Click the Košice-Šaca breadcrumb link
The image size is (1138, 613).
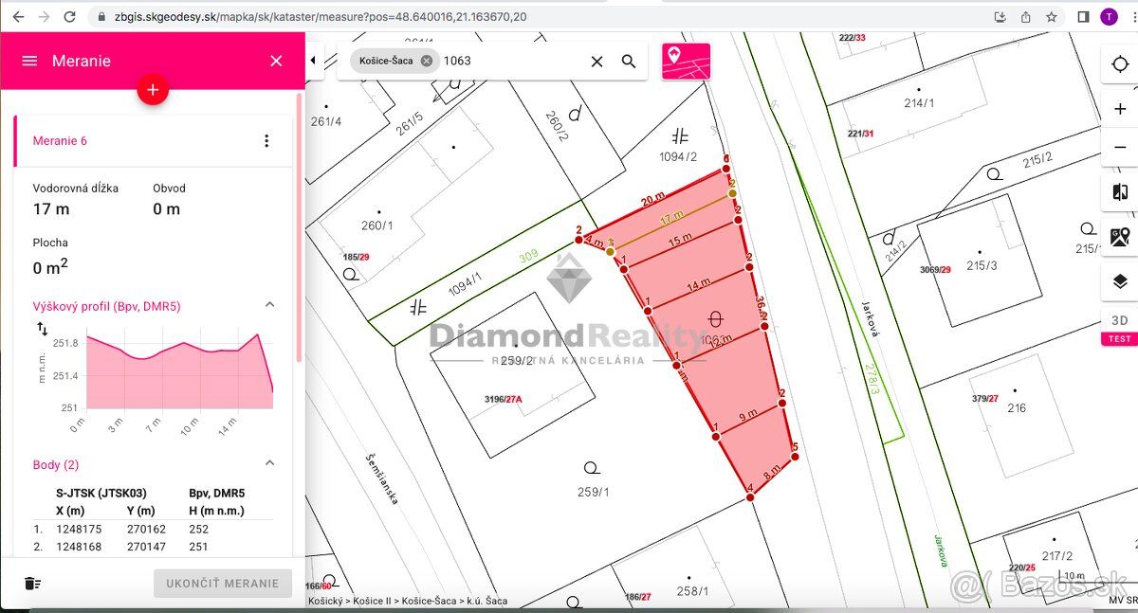point(428,601)
